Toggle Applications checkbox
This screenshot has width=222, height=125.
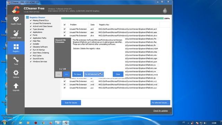(31, 32)
